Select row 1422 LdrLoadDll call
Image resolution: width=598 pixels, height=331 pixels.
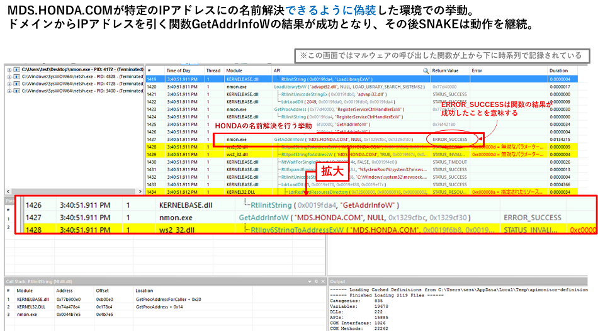(361, 102)
